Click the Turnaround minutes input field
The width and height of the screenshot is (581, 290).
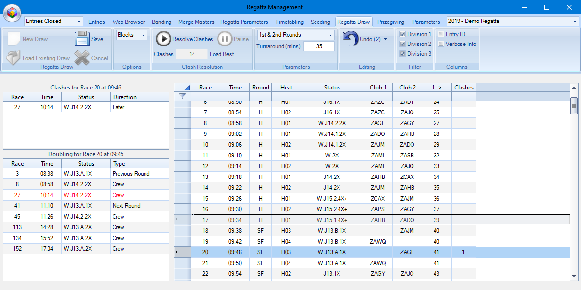pyautogui.click(x=318, y=46)
